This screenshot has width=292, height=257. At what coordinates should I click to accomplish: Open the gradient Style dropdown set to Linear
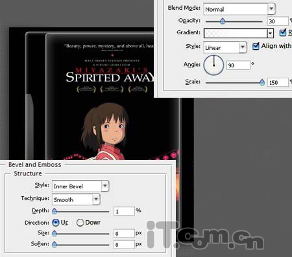(x=225, y=47)
